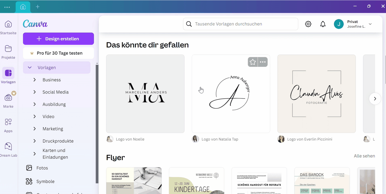Open Dream Lab in the sidebar
This screenshot has height=194, width=386.
click(8, 146)
